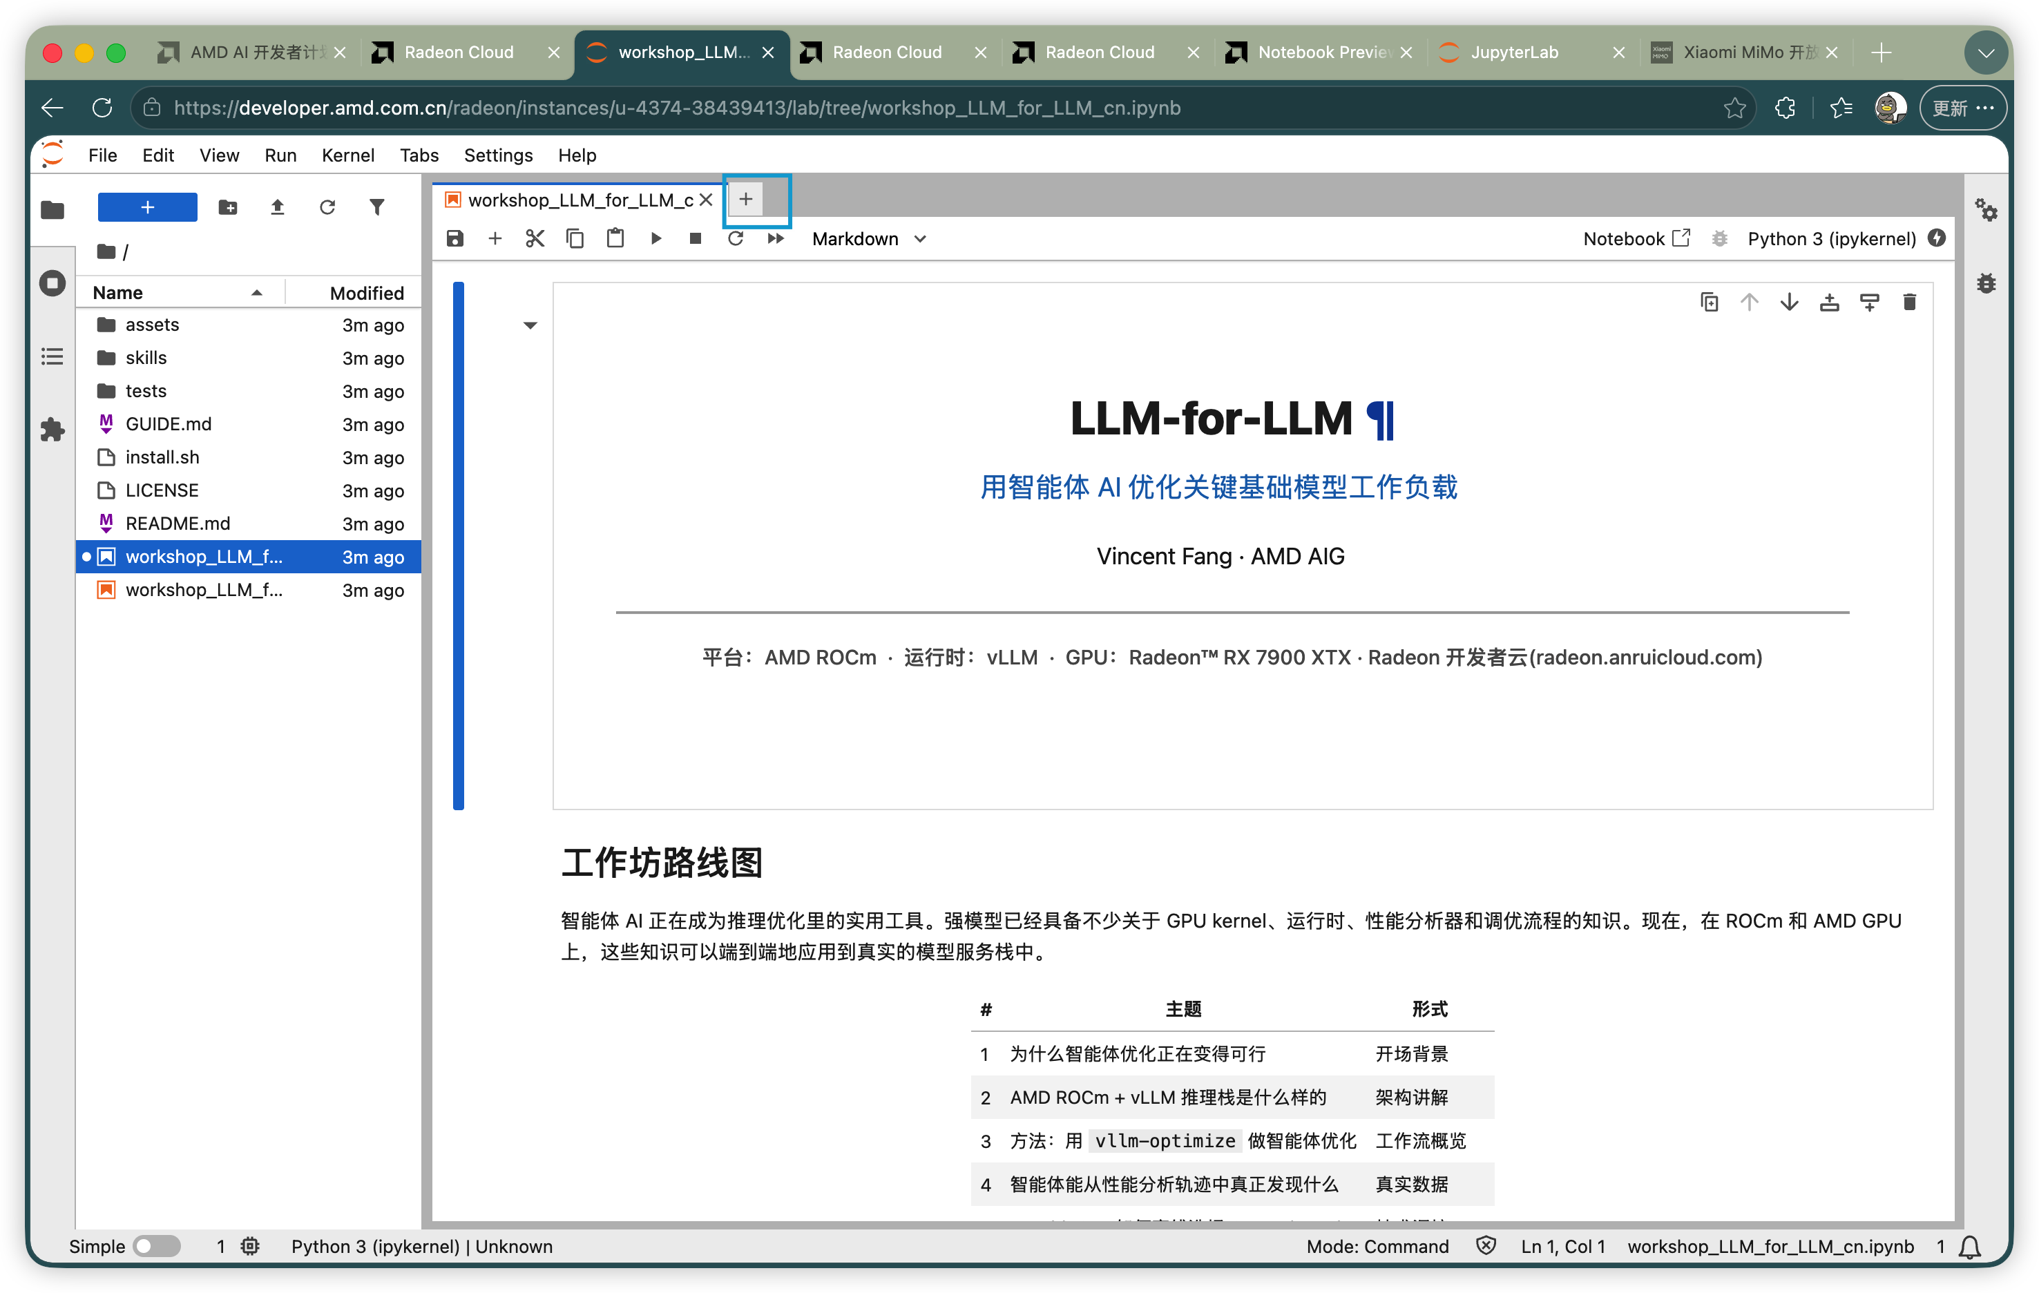Sort files by the Name column header
This screenshot has width=2039, height=1293.
(x=180, y=292)
